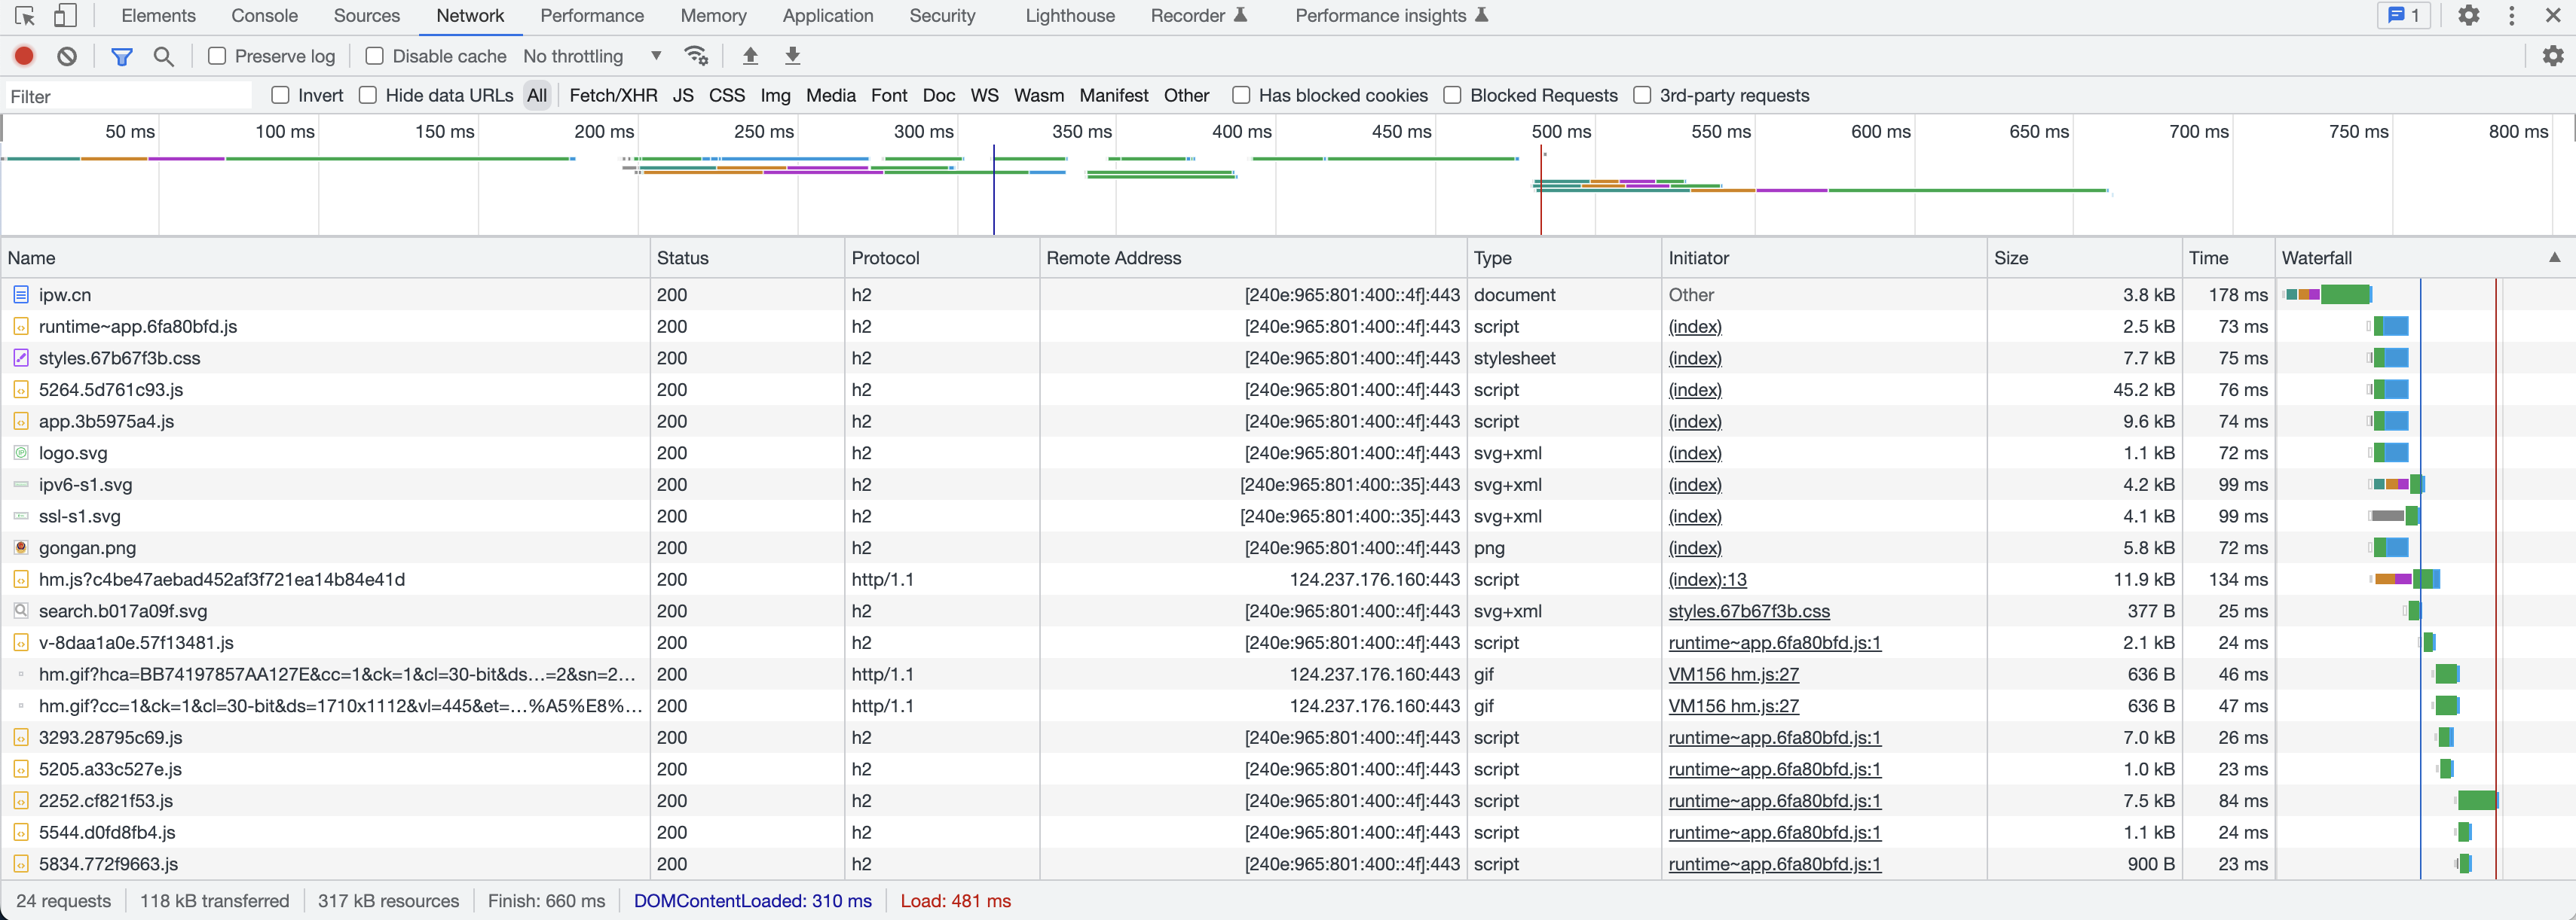
Task: Select the All filter button
Action: pyautogui.click(x=537, y=95)
